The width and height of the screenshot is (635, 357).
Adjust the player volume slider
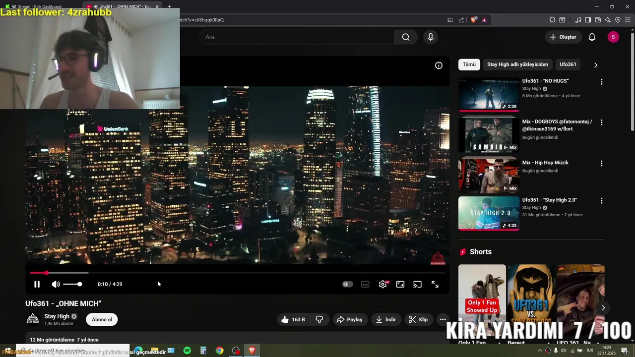pos(72,284)
